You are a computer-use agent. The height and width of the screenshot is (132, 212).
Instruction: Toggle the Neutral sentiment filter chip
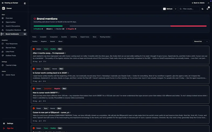(x=52, y=41)
